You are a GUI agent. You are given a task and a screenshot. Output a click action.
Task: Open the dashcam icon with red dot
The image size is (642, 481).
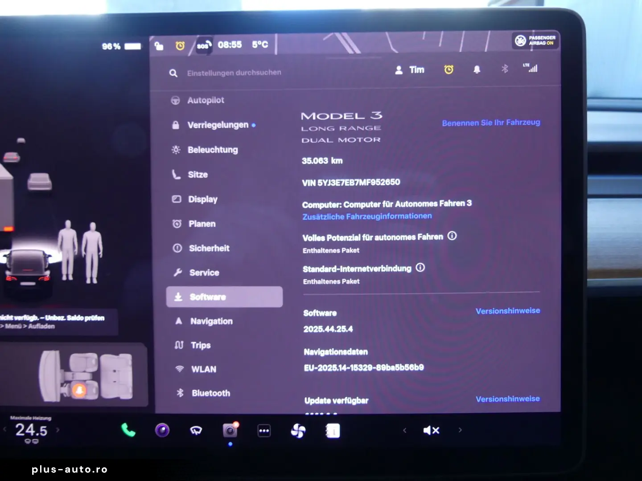[x=230, y=430]
